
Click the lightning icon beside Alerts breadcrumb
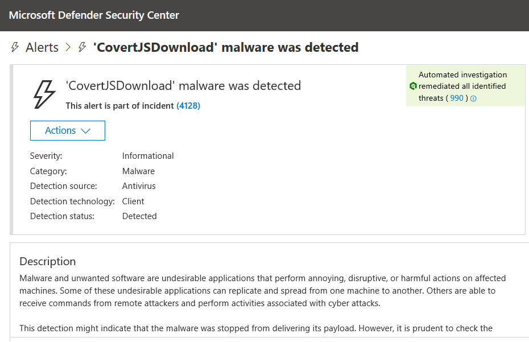pyautogui.click(x=15, y=47)
